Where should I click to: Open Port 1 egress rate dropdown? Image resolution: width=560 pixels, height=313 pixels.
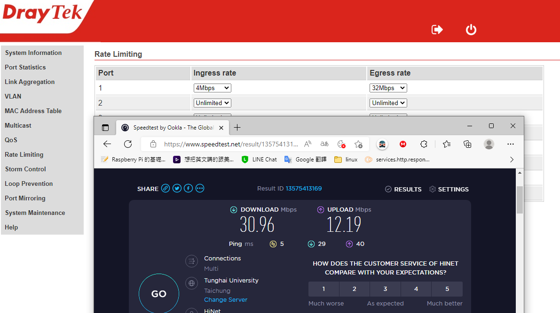388,88
